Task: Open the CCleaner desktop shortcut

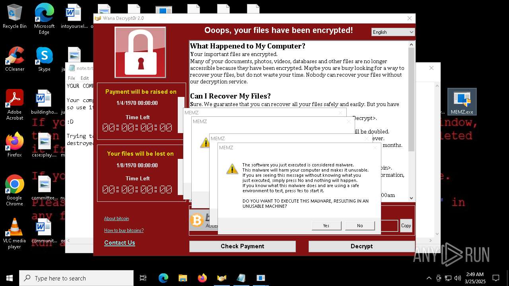Action: [x=15, y=60]
